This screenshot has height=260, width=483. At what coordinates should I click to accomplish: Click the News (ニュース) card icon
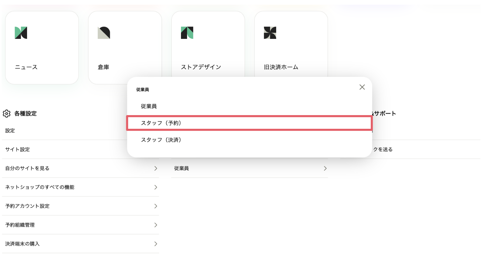pos(21,33)
